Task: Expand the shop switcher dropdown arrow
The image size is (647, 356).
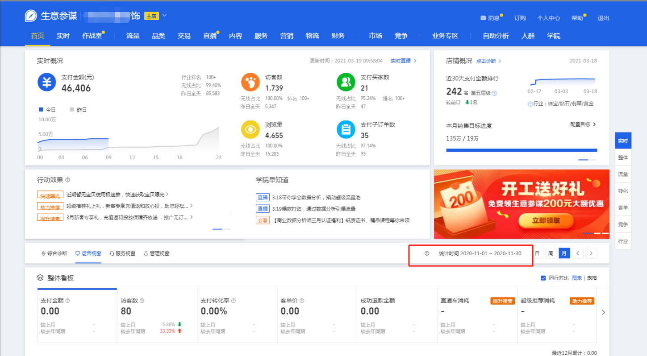Action: click(164, 16)
